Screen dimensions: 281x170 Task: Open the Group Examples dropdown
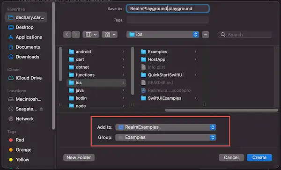(166, 137)
